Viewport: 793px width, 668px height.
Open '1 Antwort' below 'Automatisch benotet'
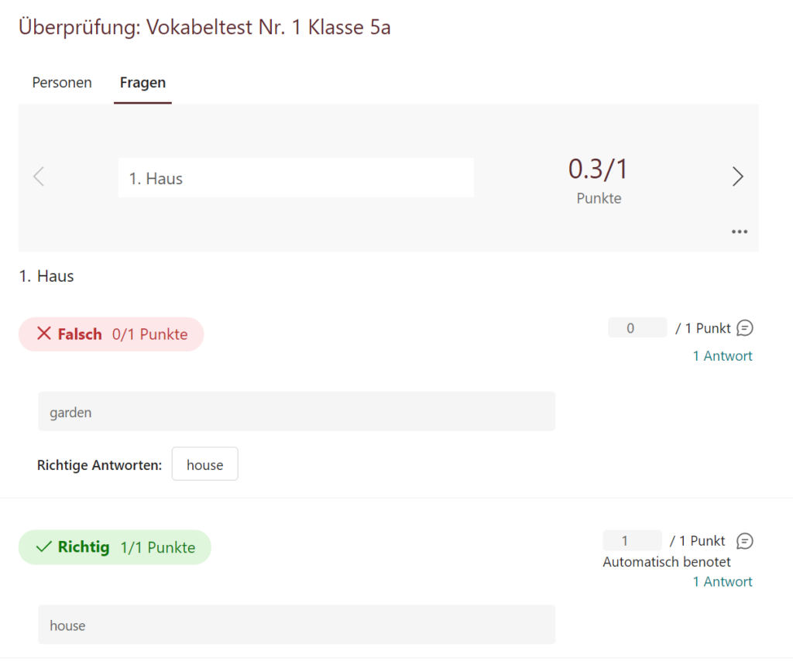click(722, 581)
